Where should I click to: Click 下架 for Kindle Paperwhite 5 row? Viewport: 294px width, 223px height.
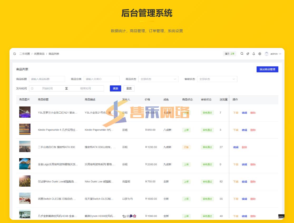[x=236, y=130]
